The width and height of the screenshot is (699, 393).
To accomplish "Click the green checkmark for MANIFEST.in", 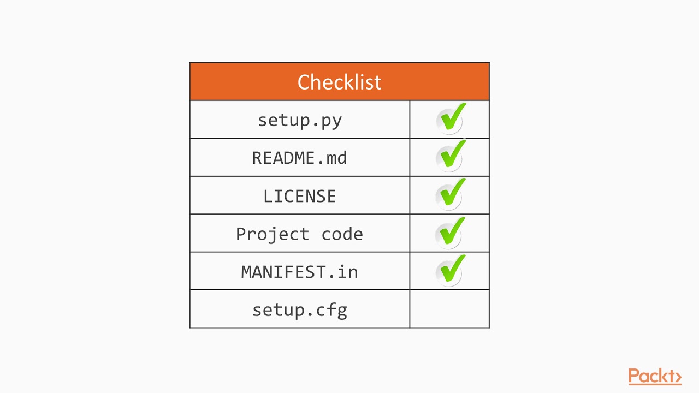I will coord(451,271).
